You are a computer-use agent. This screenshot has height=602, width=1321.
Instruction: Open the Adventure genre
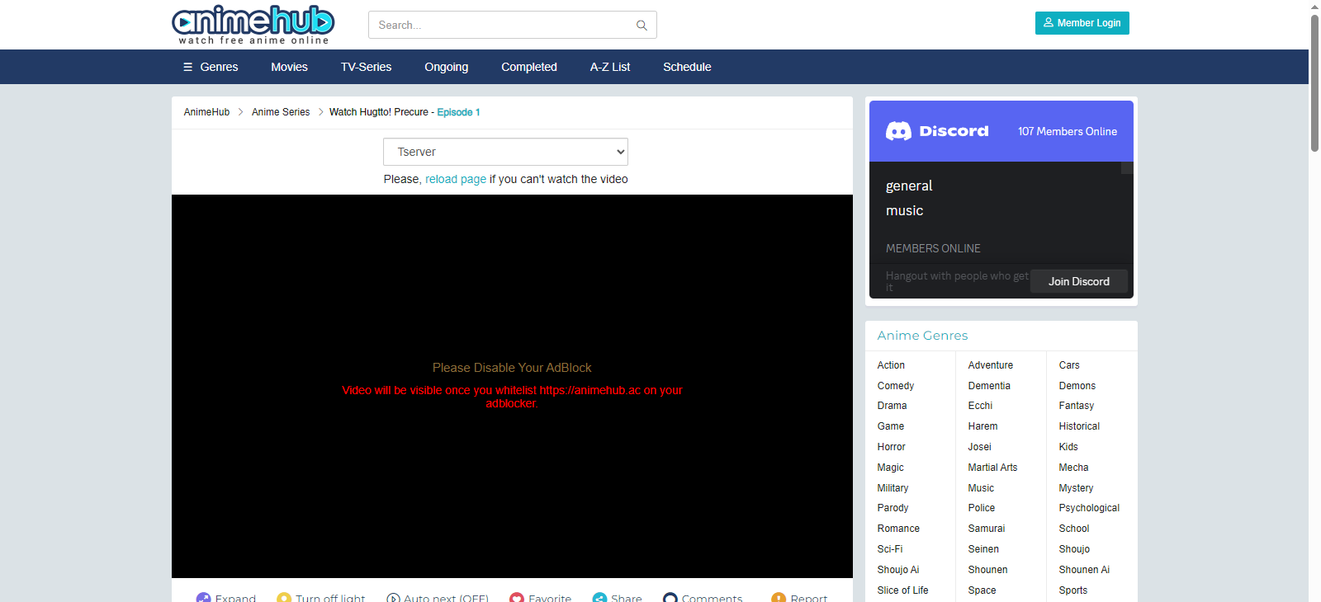click(x=990, y=365)
